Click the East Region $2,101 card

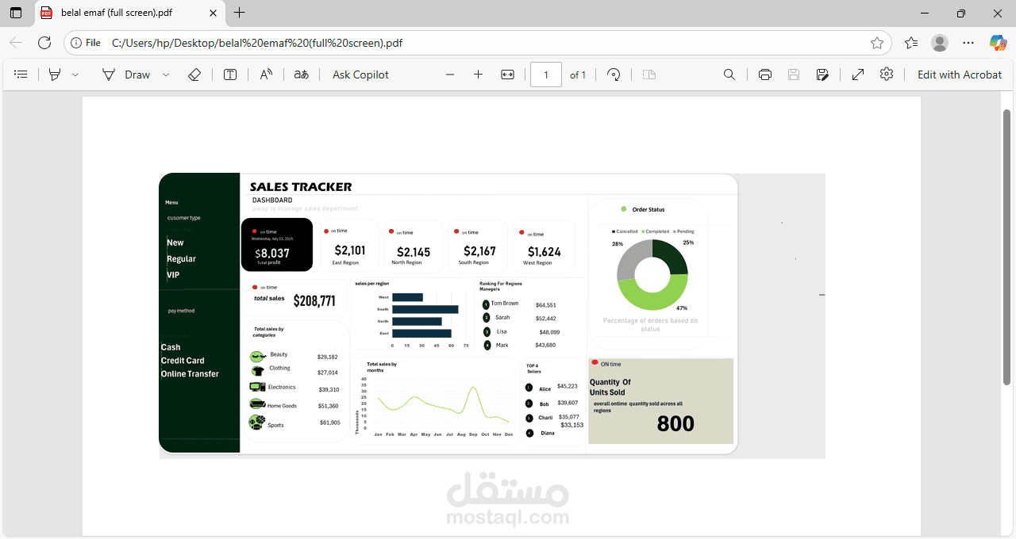[350, 245]
